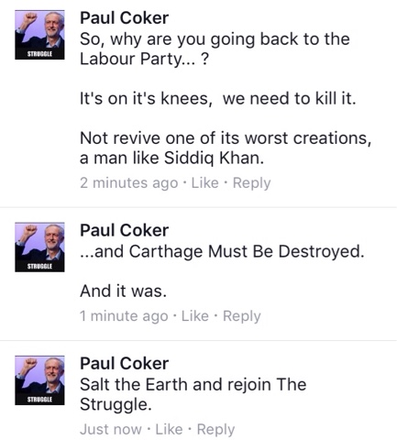397x440 pixels.
Task: Select the text 'Salt the Earth and rejoin The Struggle'
Action: coord(193,394)
